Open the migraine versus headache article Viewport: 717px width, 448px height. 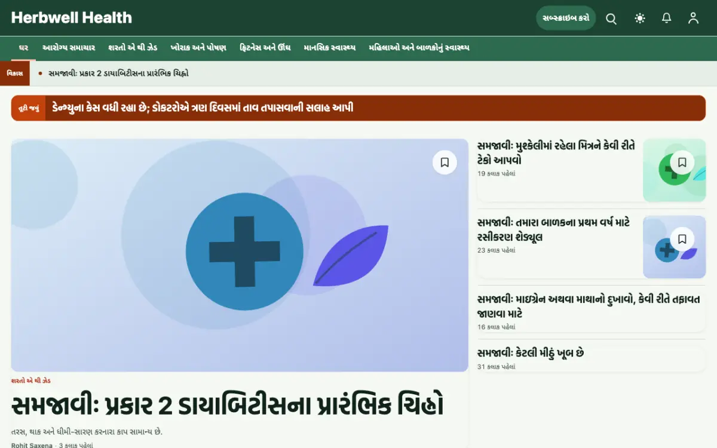point(589,306)
